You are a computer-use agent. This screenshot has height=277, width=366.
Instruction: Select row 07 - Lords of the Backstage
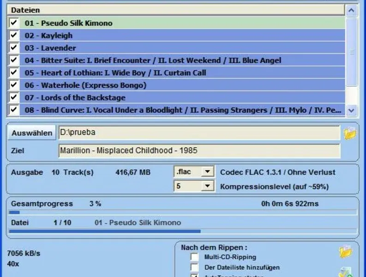point(182,97)
